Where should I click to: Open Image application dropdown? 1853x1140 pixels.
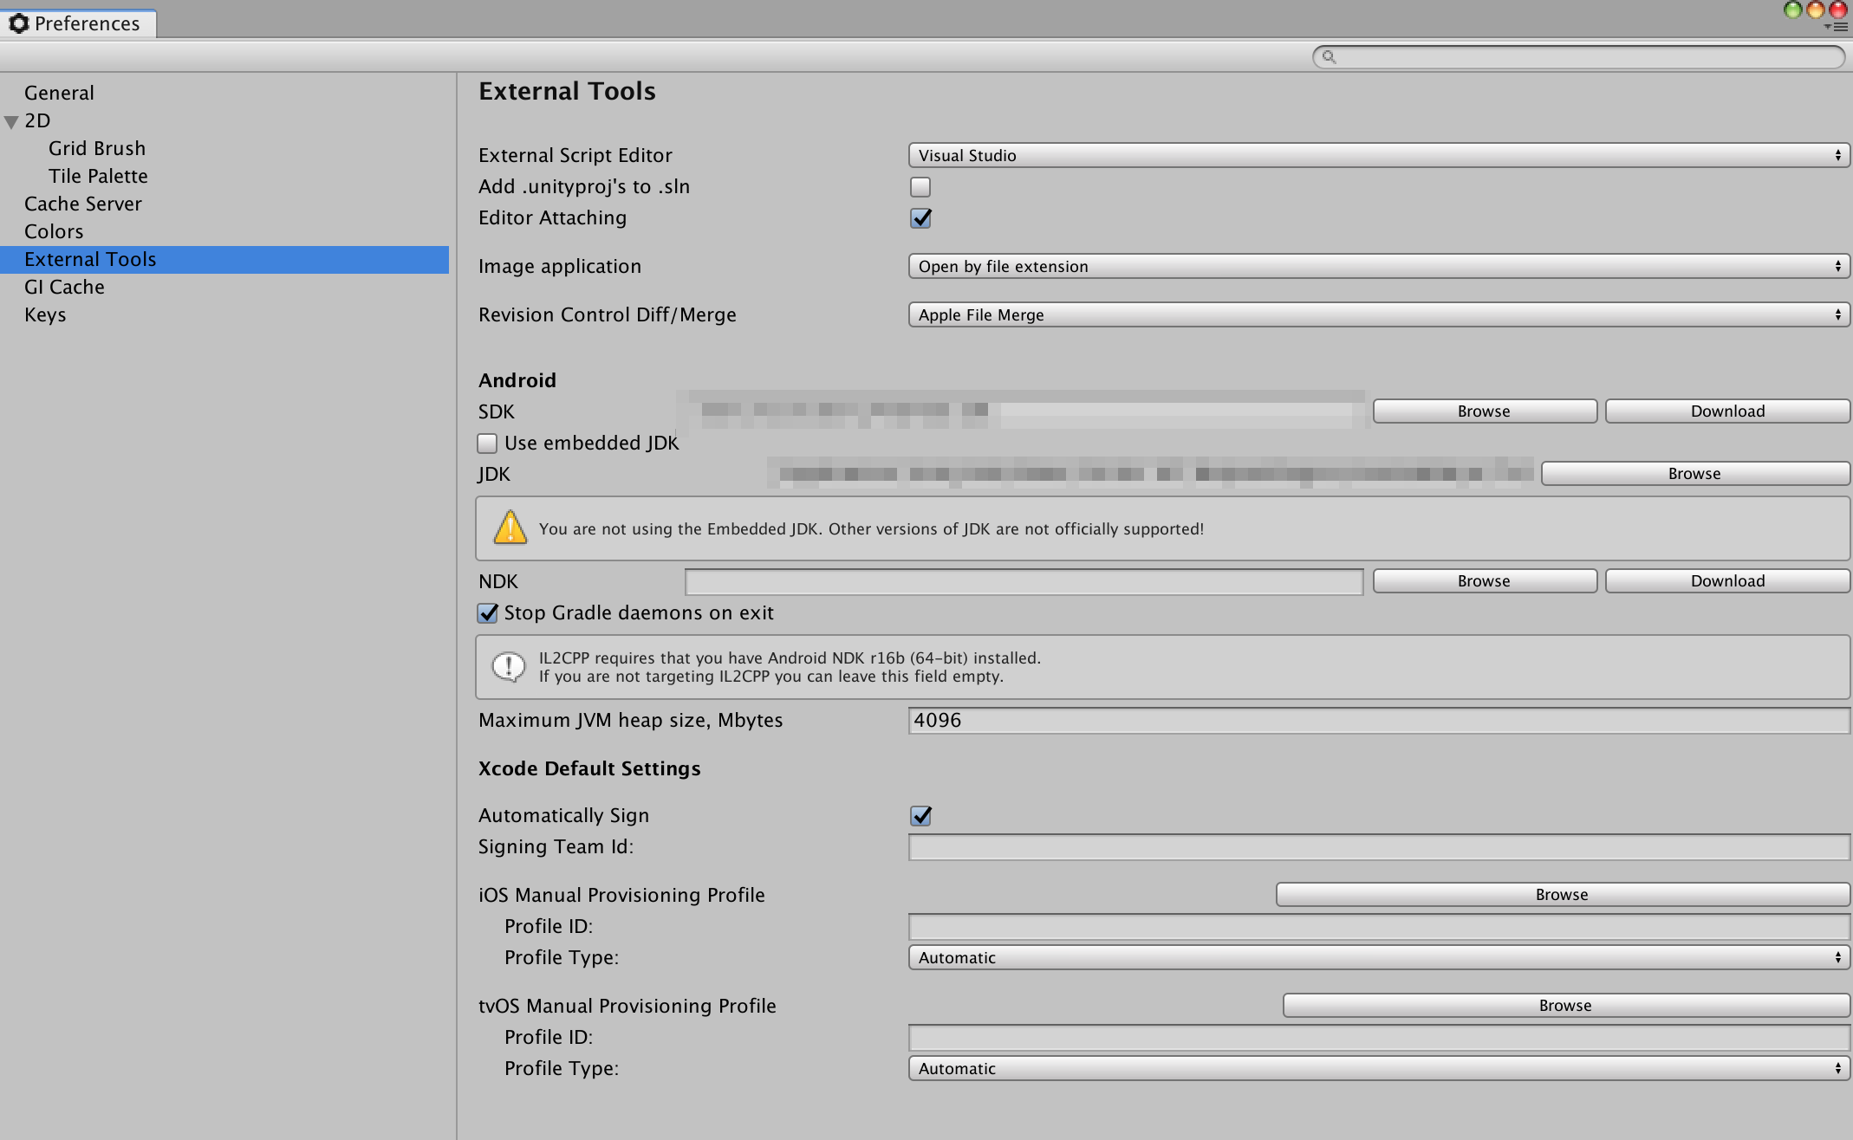(1378, 267)
